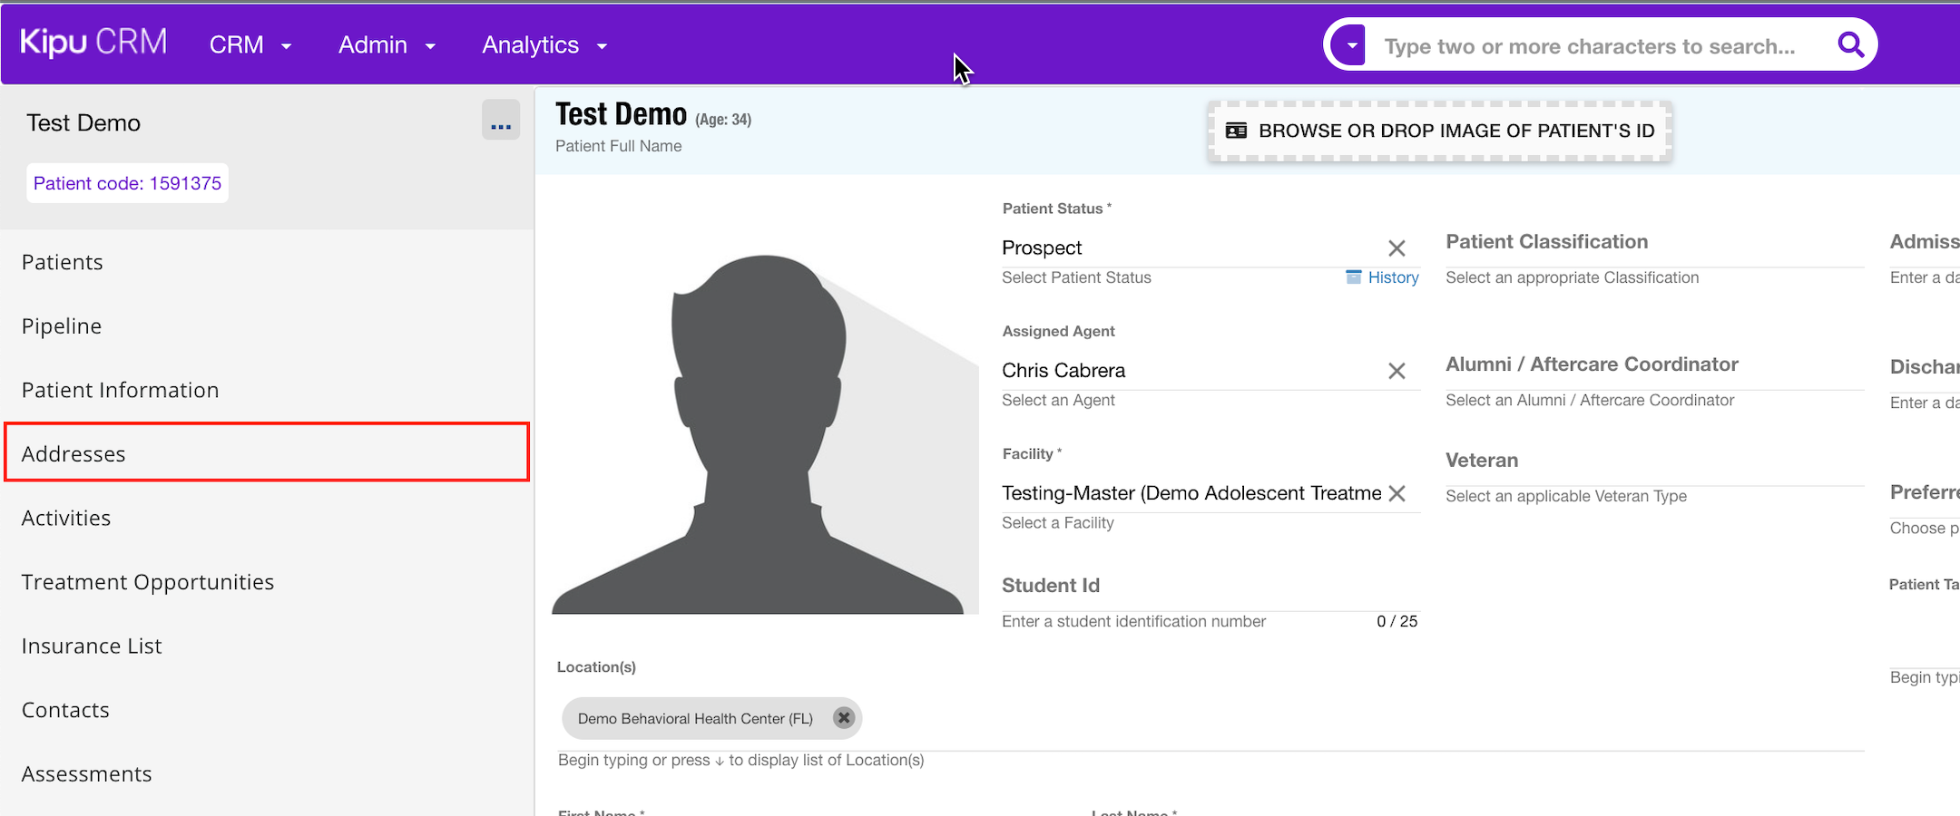Select Patient Information in the sidebar
This screenshot has width=1960, height=816.
pos(267,390)
